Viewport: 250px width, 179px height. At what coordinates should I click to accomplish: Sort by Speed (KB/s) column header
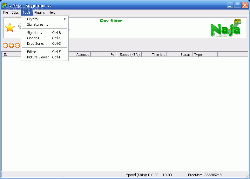point(129,55)
